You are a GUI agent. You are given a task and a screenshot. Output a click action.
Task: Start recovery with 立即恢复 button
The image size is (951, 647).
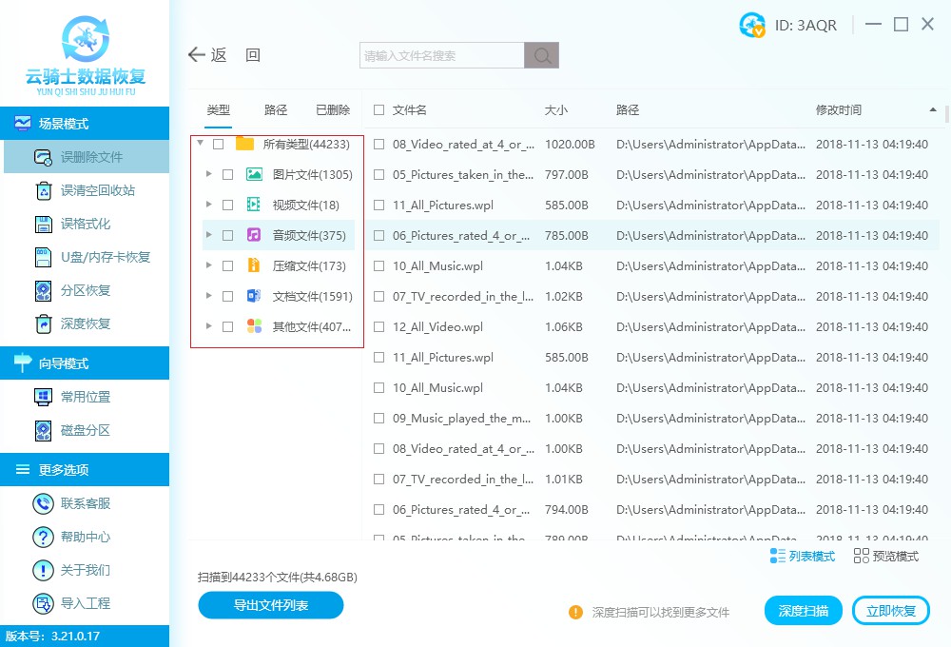890,610
